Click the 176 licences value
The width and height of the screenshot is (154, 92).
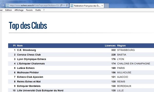113,59
